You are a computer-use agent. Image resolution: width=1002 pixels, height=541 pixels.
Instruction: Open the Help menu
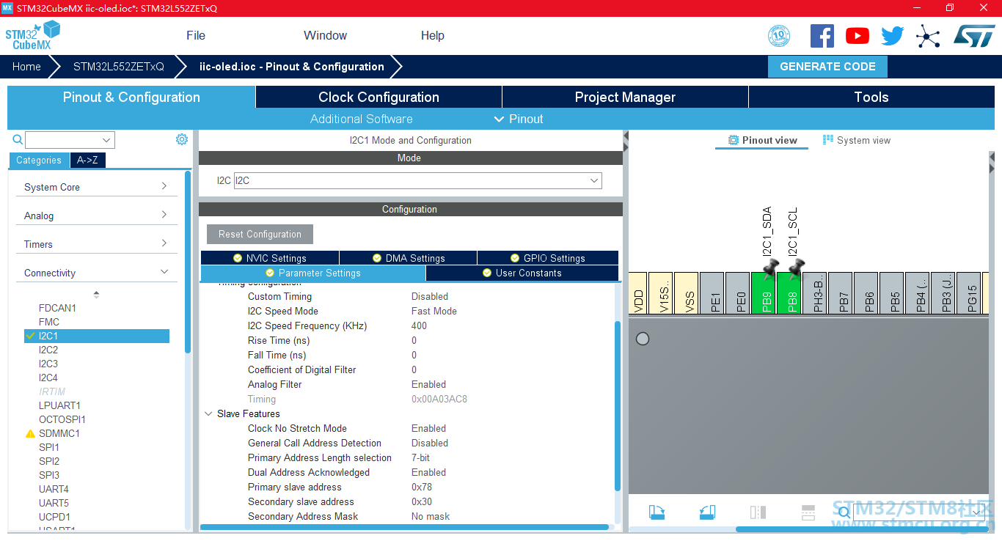433,35
